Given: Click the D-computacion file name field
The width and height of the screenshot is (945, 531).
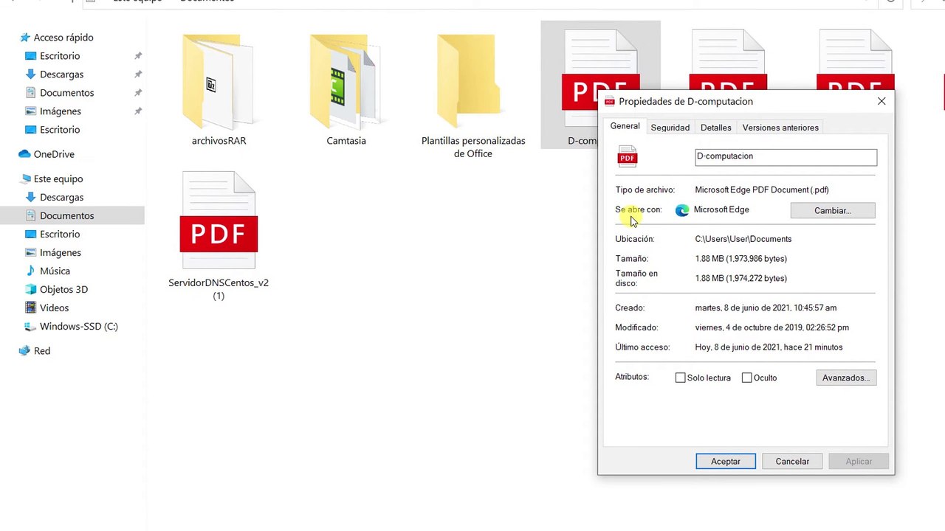Looking at the screenshot, I should click(x=786, y=157).
